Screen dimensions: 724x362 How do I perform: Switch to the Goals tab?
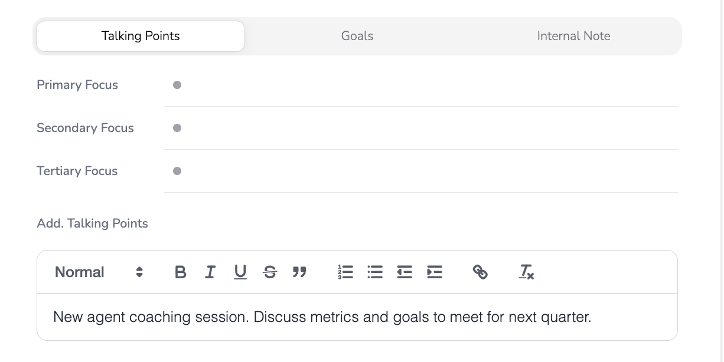[357, 36]
